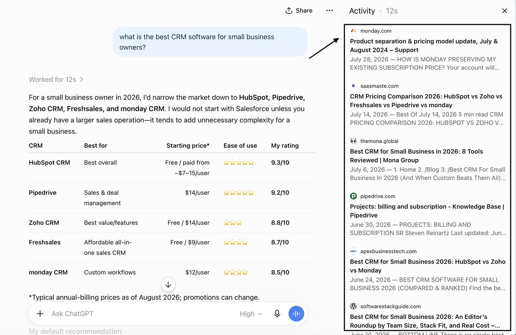Open the three-dot more options menu
Image resolution: width=516 pixels, height=335 pixels.
(329, 10)
